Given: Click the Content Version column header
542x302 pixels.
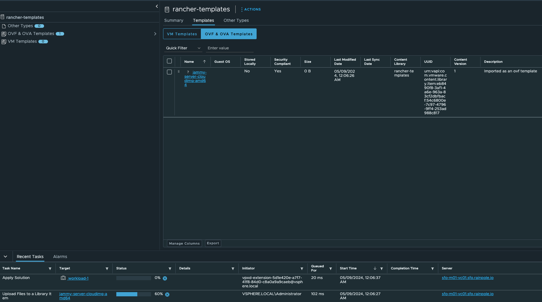Looking at the screenshot, I should (460, 62).
